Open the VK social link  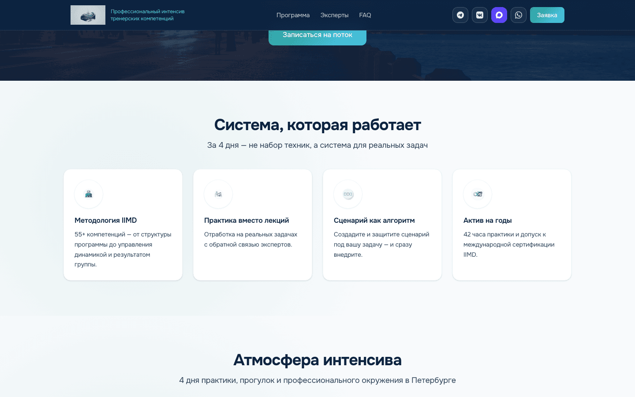480,15
